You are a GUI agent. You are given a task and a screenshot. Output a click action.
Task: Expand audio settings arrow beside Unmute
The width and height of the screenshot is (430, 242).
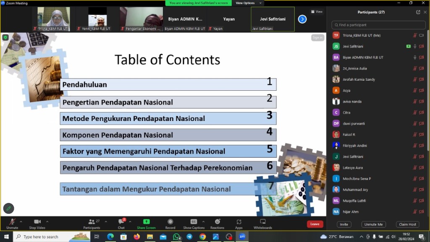21,221
